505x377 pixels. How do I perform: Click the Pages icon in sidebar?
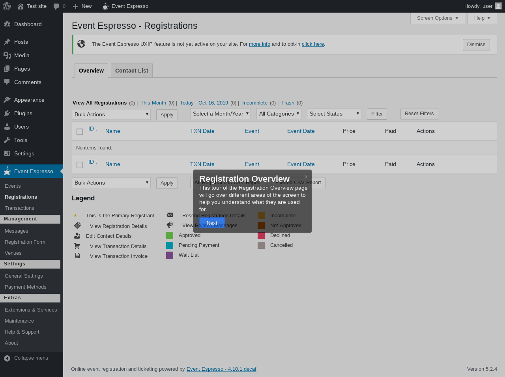coord(7,69)
